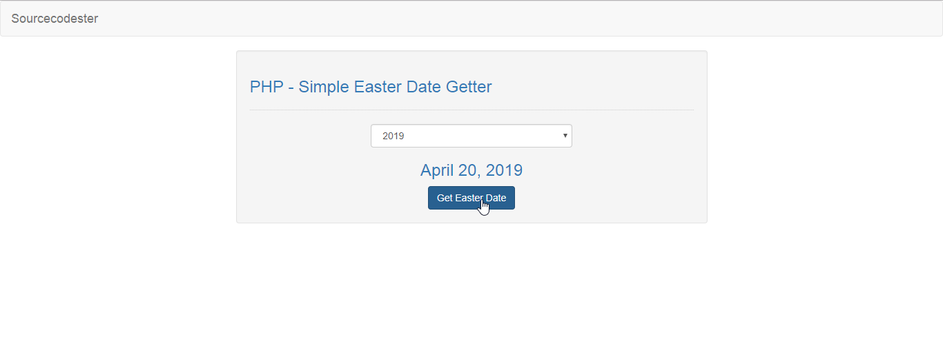Image resolution: width=943 pixels, height=355 pixels.
Task: Click the 2019 value inside the combo box
Action: (x=393, y=136)
